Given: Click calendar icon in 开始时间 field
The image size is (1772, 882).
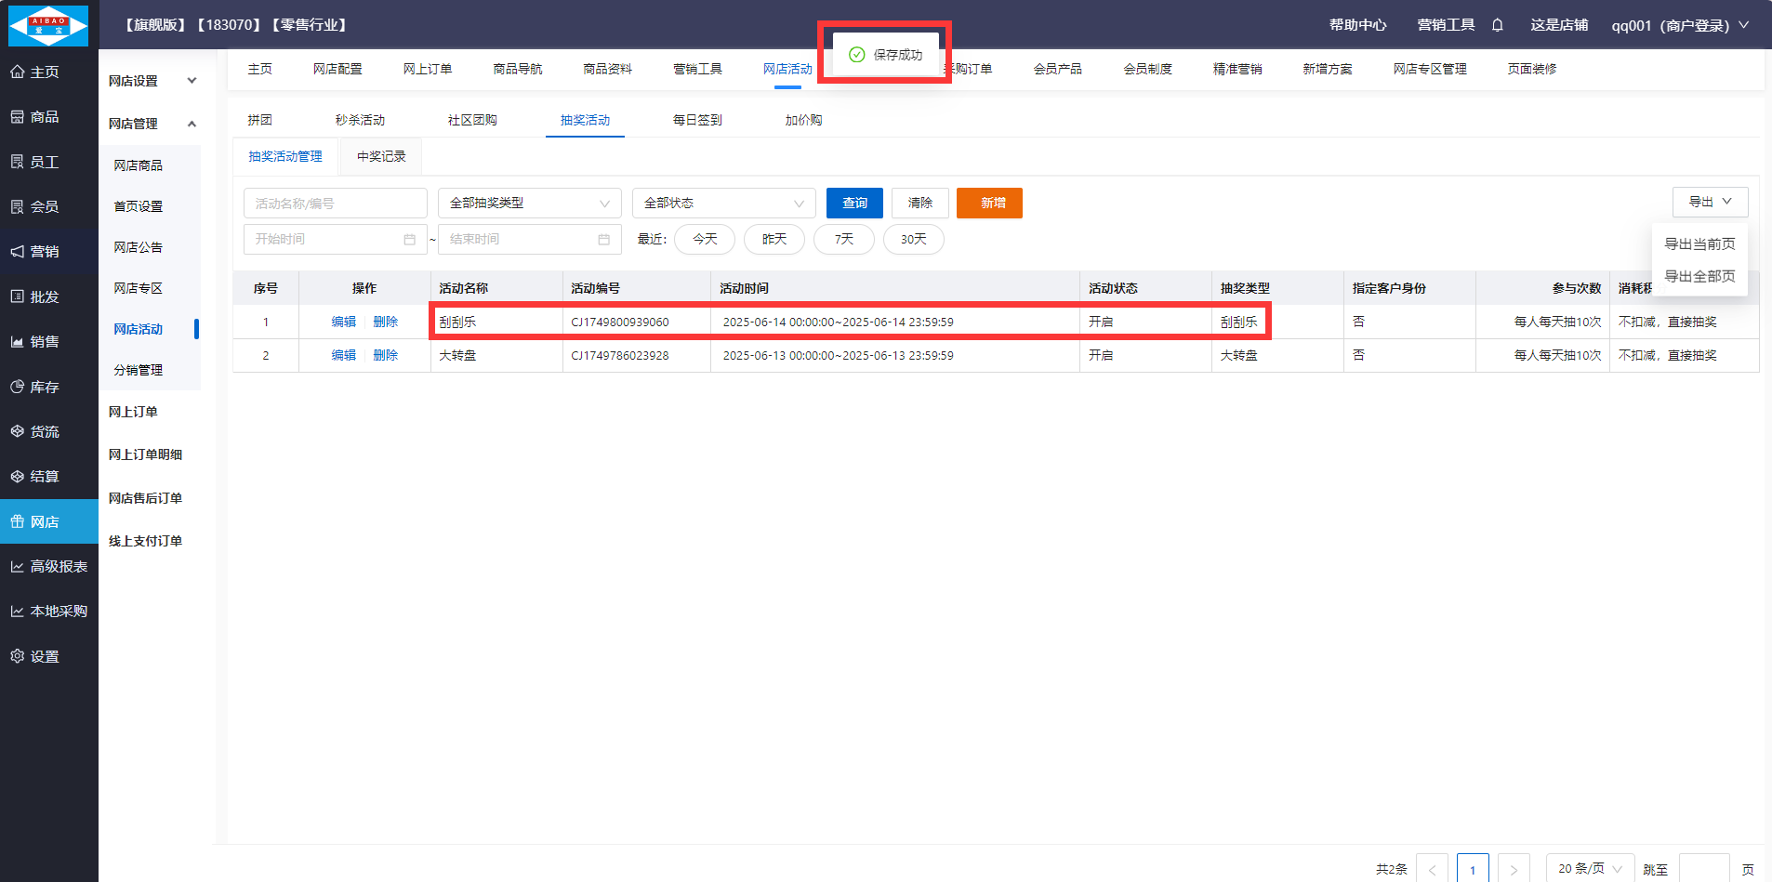Looking at the screenshot, I should click(x=409, y=240).
